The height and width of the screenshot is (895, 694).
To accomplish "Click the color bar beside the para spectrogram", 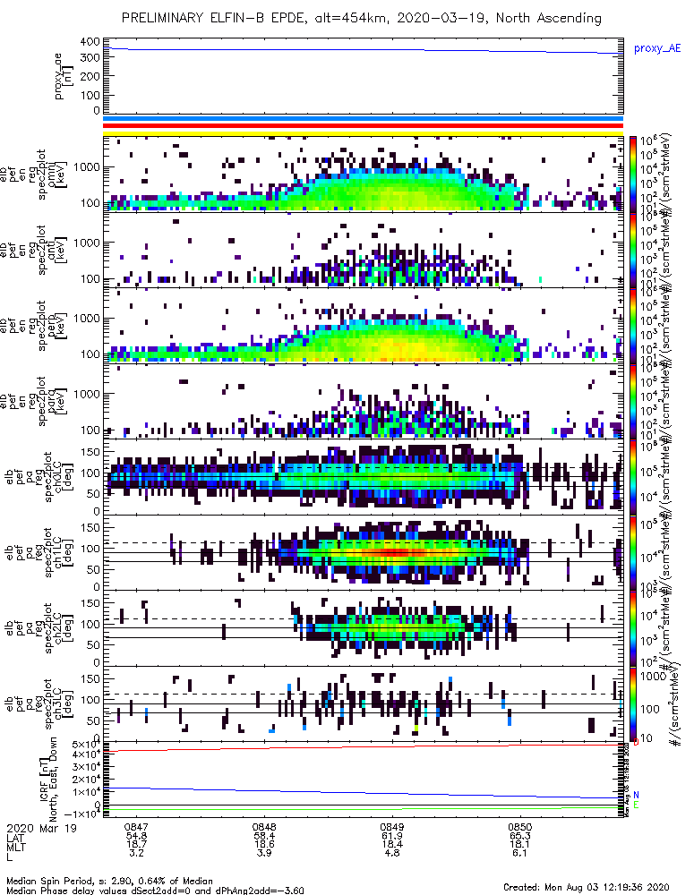I will (632, 401).
